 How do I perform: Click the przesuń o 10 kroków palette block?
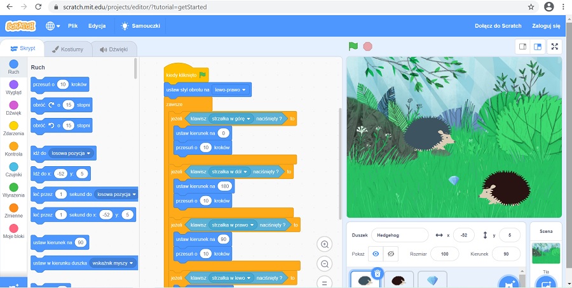60,84
